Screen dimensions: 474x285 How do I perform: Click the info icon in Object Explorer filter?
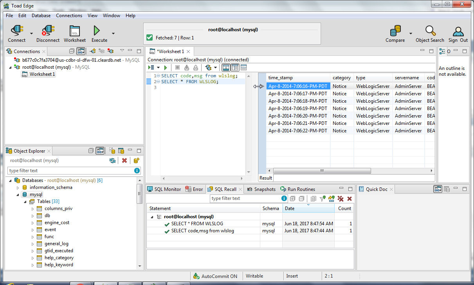point(137,171)
